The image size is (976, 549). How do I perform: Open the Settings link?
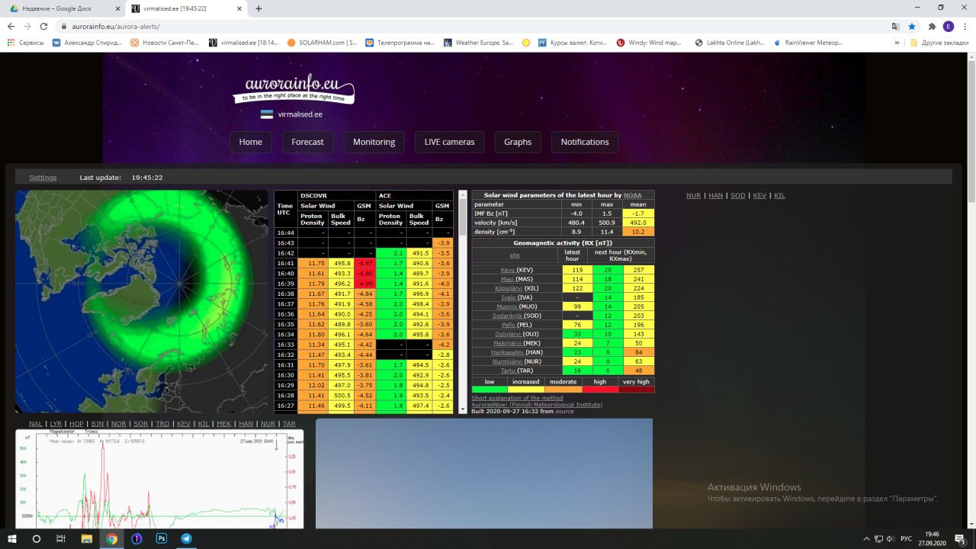pos(43,178)
